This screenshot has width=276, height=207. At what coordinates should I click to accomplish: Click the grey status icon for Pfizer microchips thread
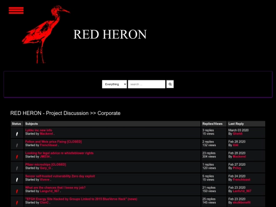pos(17,168)
